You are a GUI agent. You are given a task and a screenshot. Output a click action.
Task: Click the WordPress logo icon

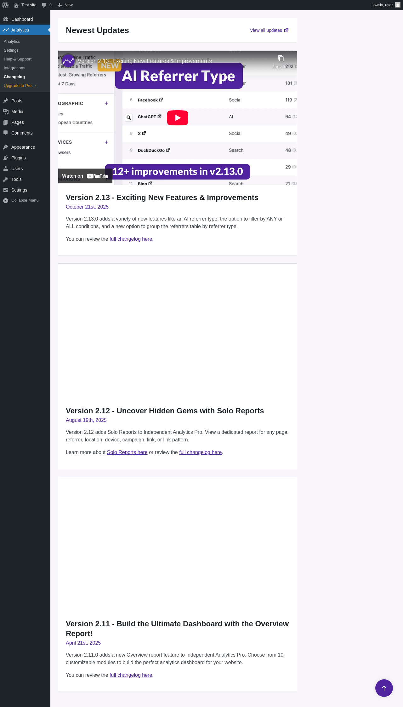coord(5,5)
